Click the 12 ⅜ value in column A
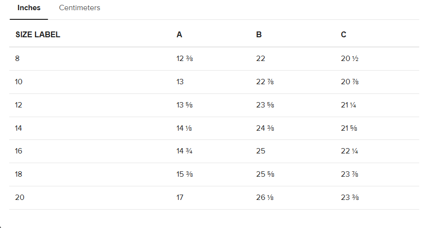The width and height of the screenshot is (428, 228). point(184,59)
